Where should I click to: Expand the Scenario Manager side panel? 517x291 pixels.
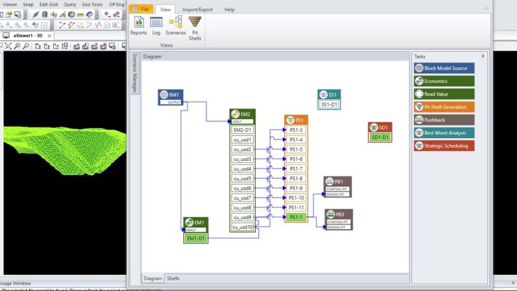pyautogui.click(x=135, y=73)
